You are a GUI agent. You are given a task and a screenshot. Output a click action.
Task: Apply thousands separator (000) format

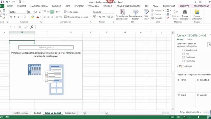(104, 17)
